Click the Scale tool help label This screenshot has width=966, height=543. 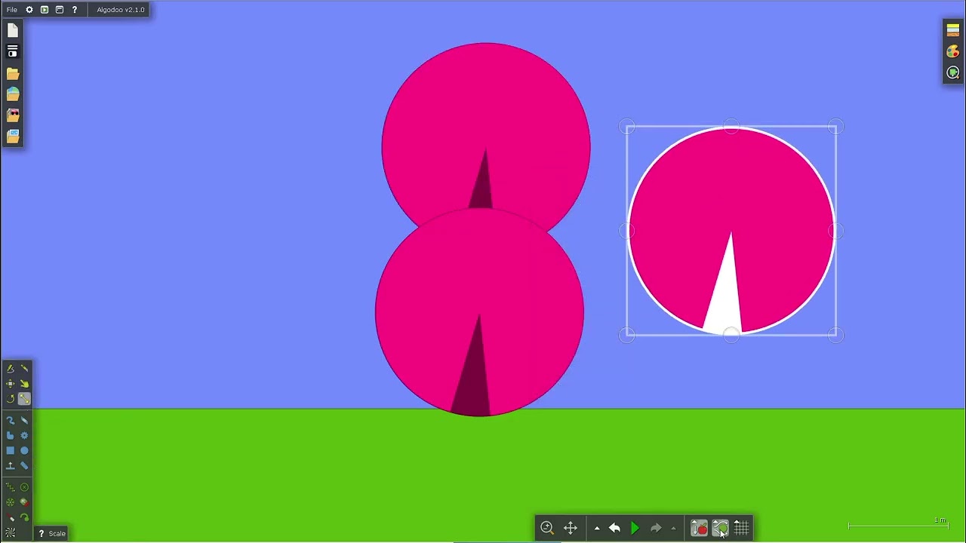(52, 533)
